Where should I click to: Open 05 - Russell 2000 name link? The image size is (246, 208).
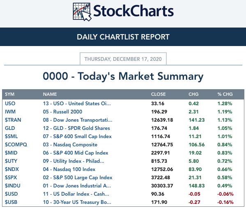pyautogui.click(x=62, y=112)
